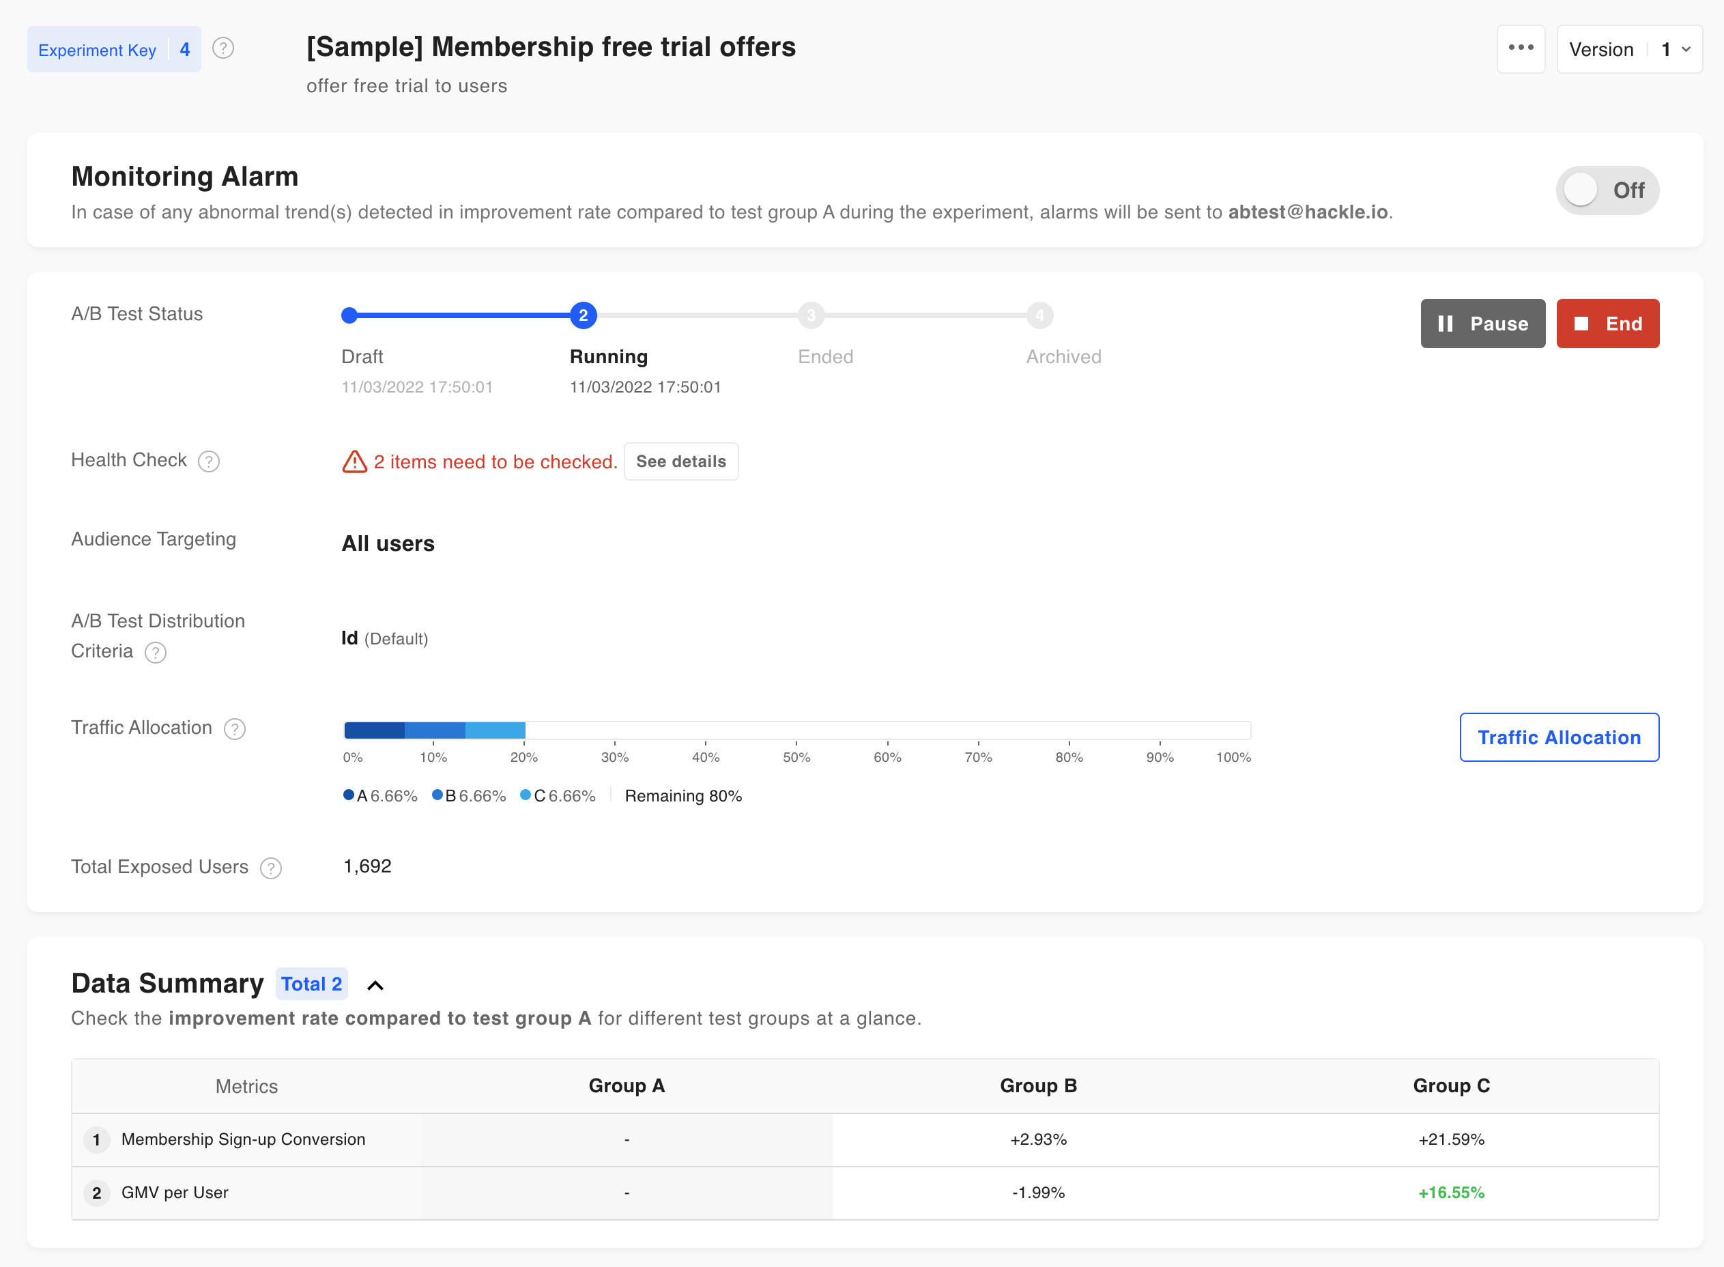This screenshot has height=1267, width=1724.
Task: Click Total Exposed Users help icon
Action: [x=270, y=868]
